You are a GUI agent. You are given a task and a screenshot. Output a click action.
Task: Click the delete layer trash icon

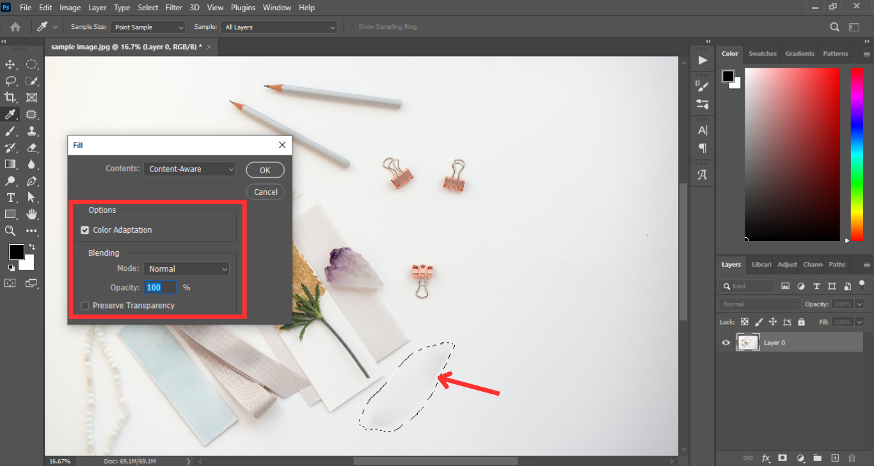(852, 458)
